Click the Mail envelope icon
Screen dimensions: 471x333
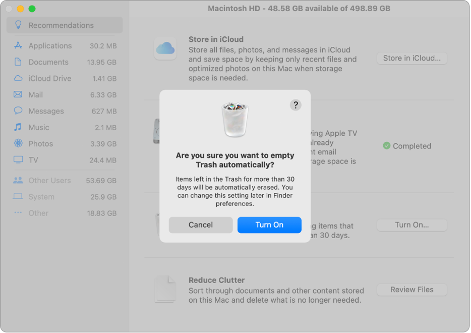[18, 94]
